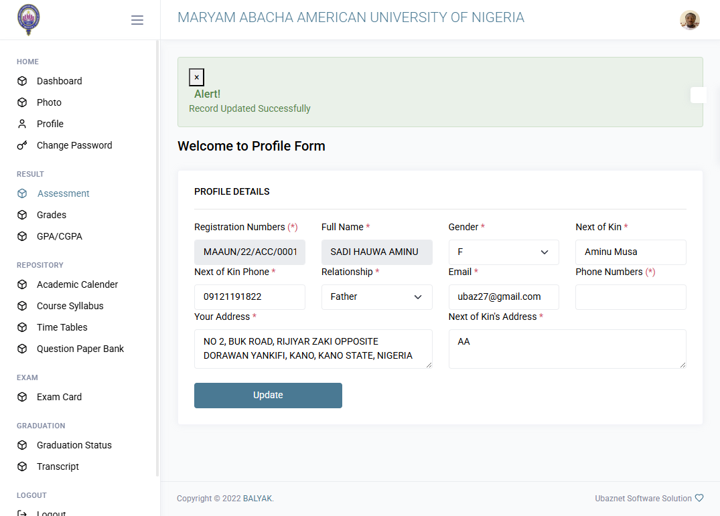The image size is (720, 516).
Task: Open the user avatar in header
Action: tap(689, 19)
